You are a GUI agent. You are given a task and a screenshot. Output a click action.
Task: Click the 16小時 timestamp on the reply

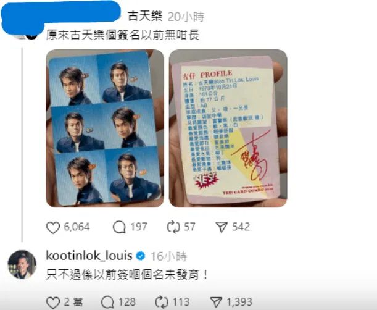(x=169, y=256)
